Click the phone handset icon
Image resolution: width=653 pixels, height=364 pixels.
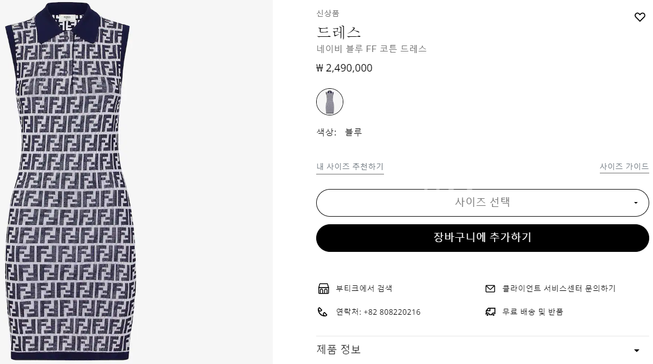(x=323, y=312)
